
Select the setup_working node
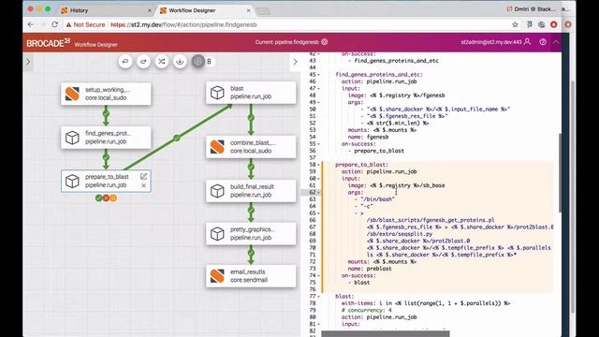[x=106, y=94]
